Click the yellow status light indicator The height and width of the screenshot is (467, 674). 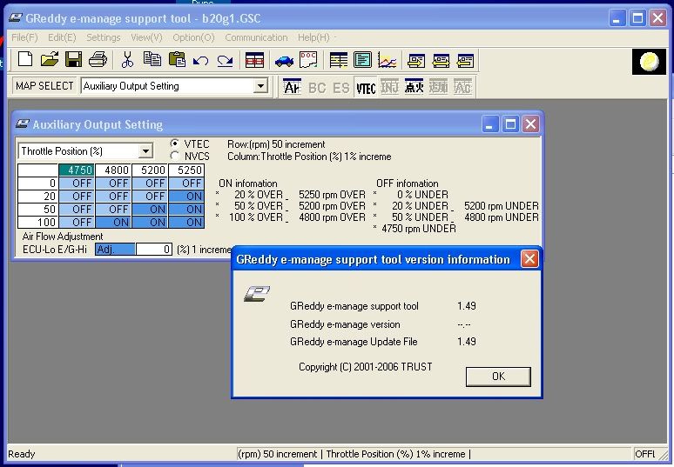click(649, 62)
